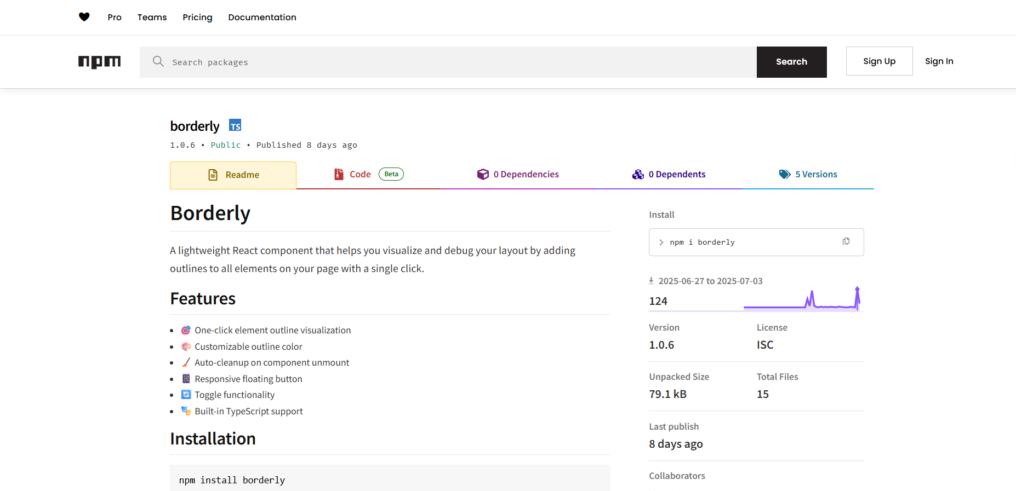This screenshot has height=491, width=1016.
Task: View the 0 Dependents tab
Action: point(669,175)
